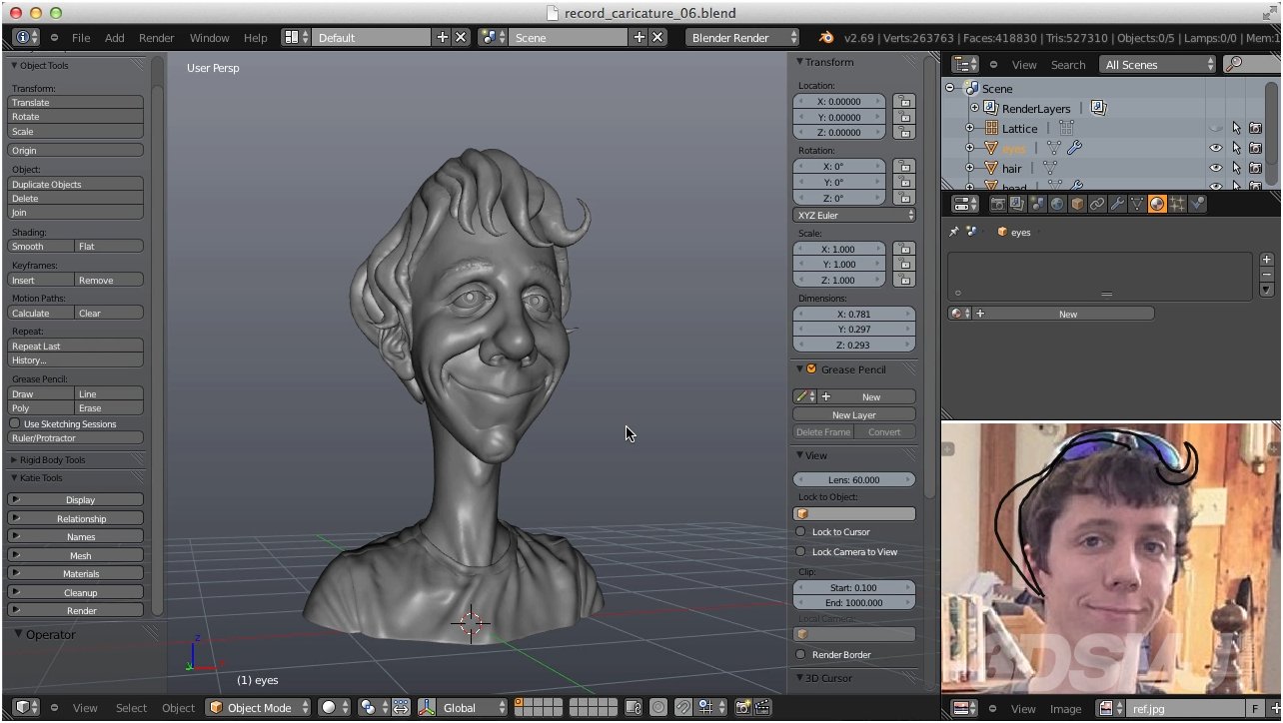Open the Render properties camera tab
The width and height of the screenshot is (1283, 723).
tap(997, 204)
